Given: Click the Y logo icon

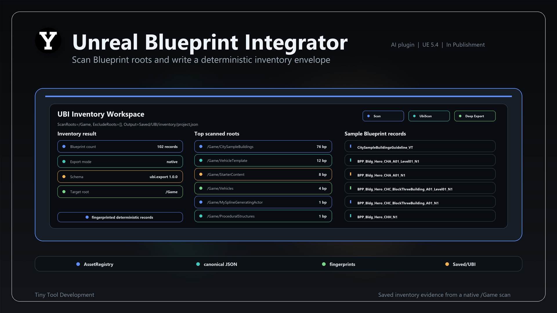Looking at the screenshot, I should 48,41.
